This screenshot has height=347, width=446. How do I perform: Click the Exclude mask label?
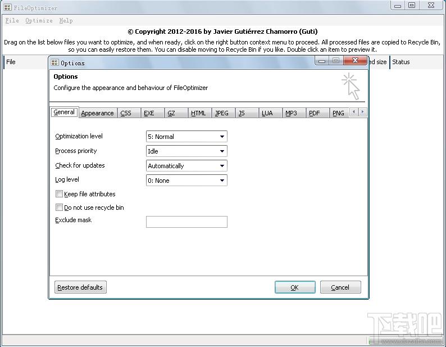point(74,220)
